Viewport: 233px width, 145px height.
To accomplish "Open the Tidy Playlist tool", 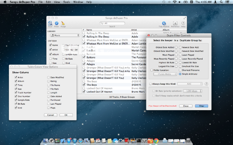I will 164,23.
